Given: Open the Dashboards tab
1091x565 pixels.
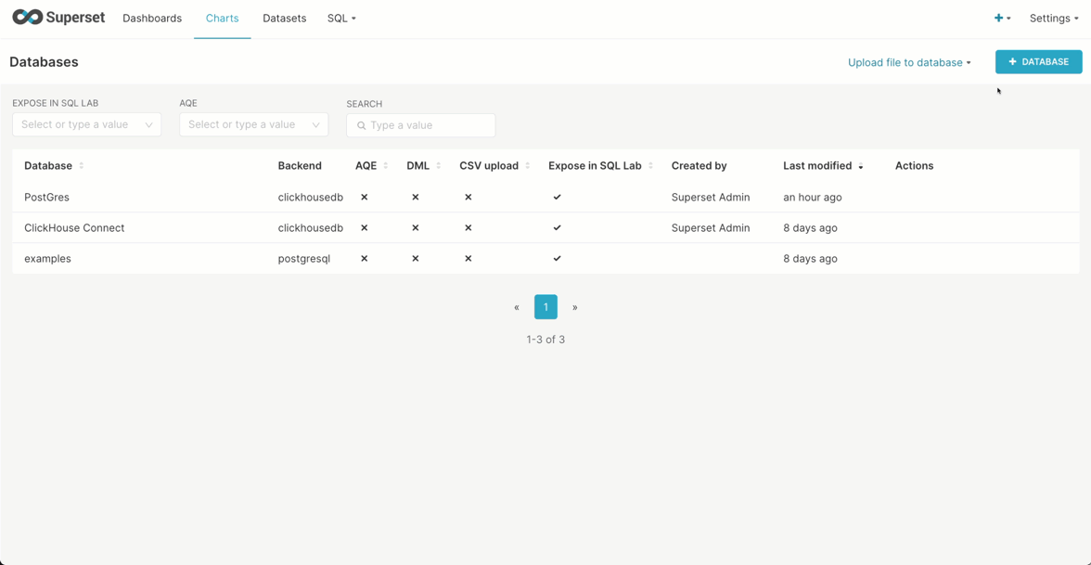Looking at the screenshot, I should click(152, 19).
